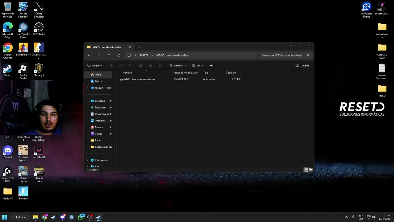The width and height of the screenshot is (394, 222).
Task: Toggle the Detalles pane
Action: click(303, 65)
